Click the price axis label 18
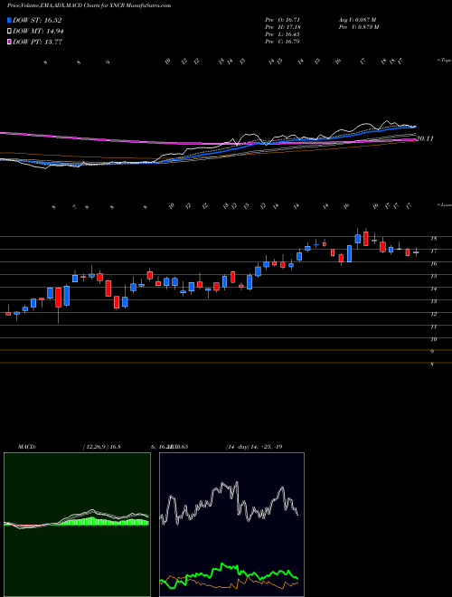The image size is (452, 597). 433,239
